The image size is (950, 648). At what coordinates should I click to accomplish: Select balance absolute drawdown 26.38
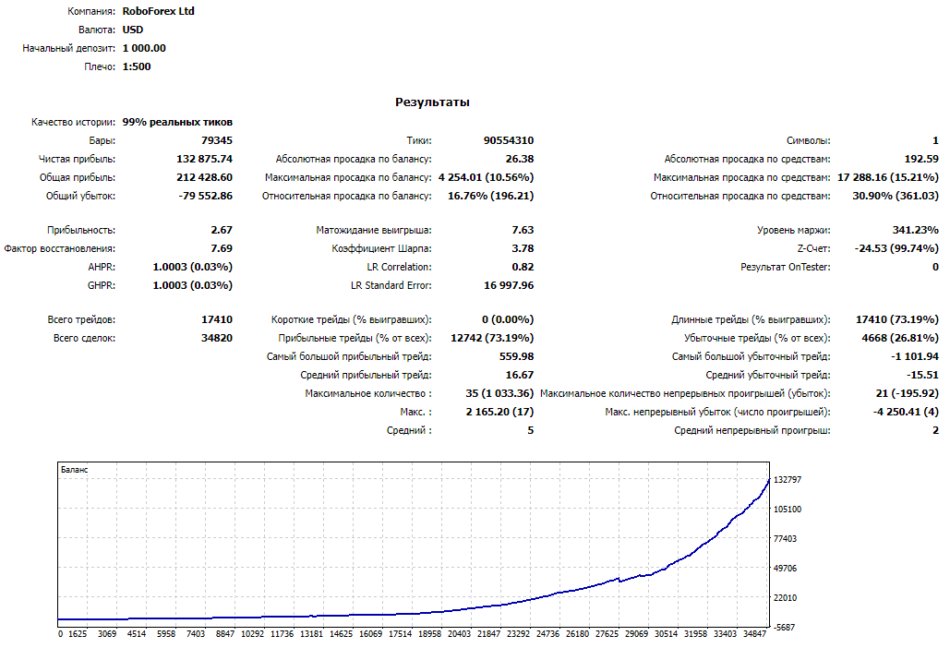(520, 159)
